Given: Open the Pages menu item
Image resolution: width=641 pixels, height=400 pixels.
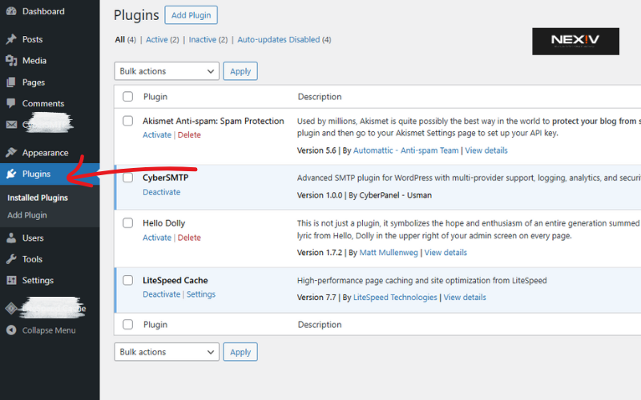Looking at the screenshot, I should (x=34, y=82).
